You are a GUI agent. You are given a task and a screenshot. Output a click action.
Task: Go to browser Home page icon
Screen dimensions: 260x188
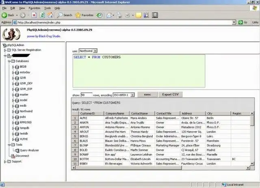pos(50,15)
